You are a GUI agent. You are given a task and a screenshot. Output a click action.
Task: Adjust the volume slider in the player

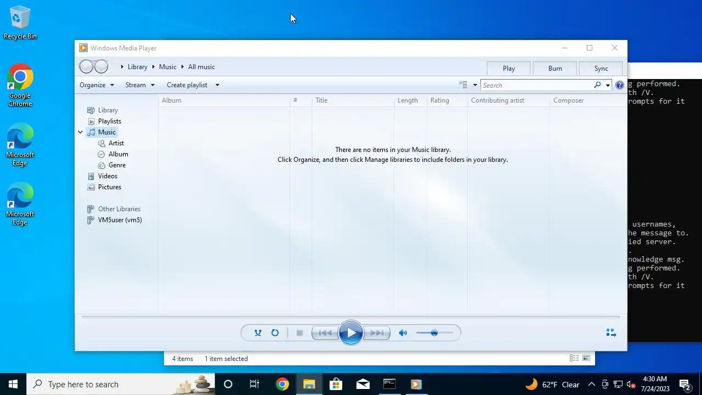434,333
